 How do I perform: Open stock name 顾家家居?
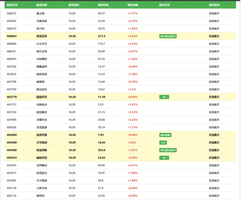coord(42,74)
